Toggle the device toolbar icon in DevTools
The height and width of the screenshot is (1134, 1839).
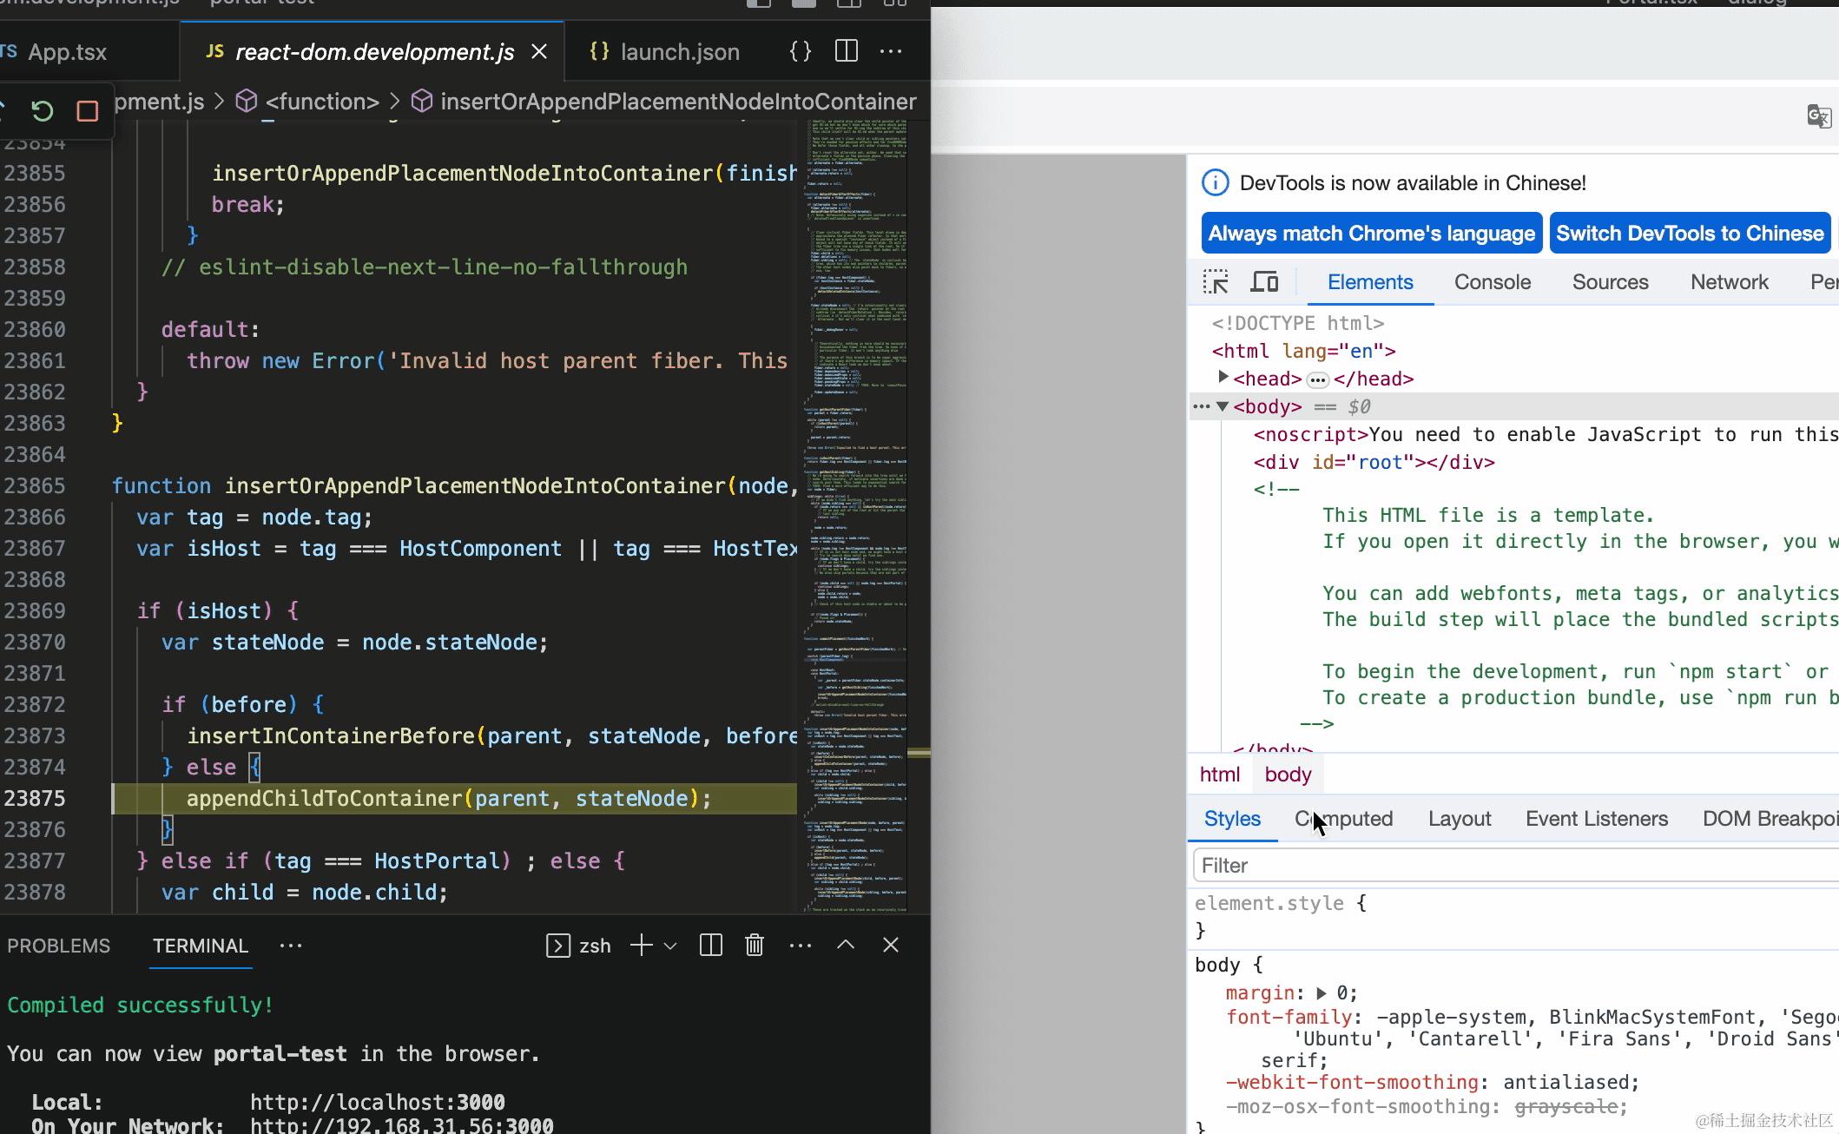[1264, 282]
